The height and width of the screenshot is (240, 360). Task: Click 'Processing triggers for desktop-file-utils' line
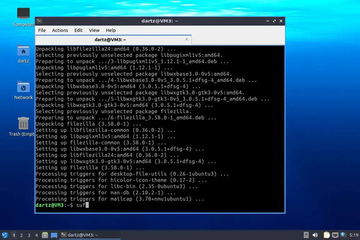point(132,174)
